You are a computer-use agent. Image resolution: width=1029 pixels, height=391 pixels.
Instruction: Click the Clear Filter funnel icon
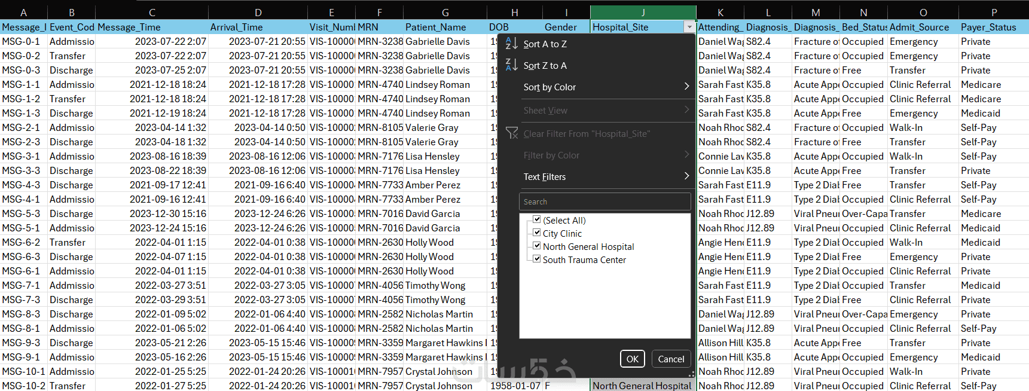512,133
